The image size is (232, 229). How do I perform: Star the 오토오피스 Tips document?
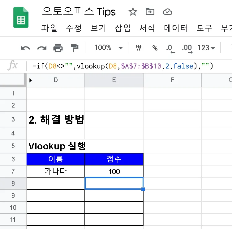(133, 12)
